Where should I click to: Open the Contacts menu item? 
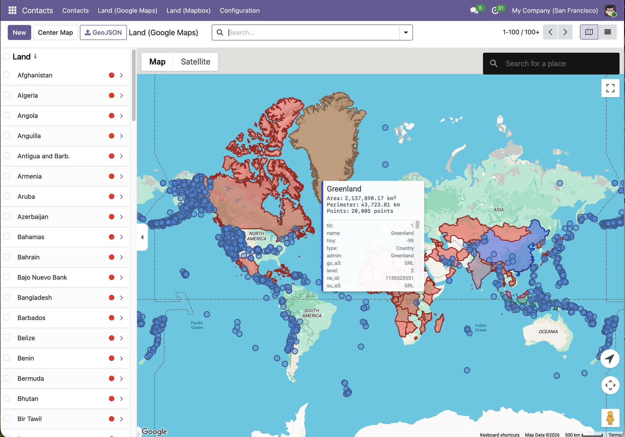point(76,10)
